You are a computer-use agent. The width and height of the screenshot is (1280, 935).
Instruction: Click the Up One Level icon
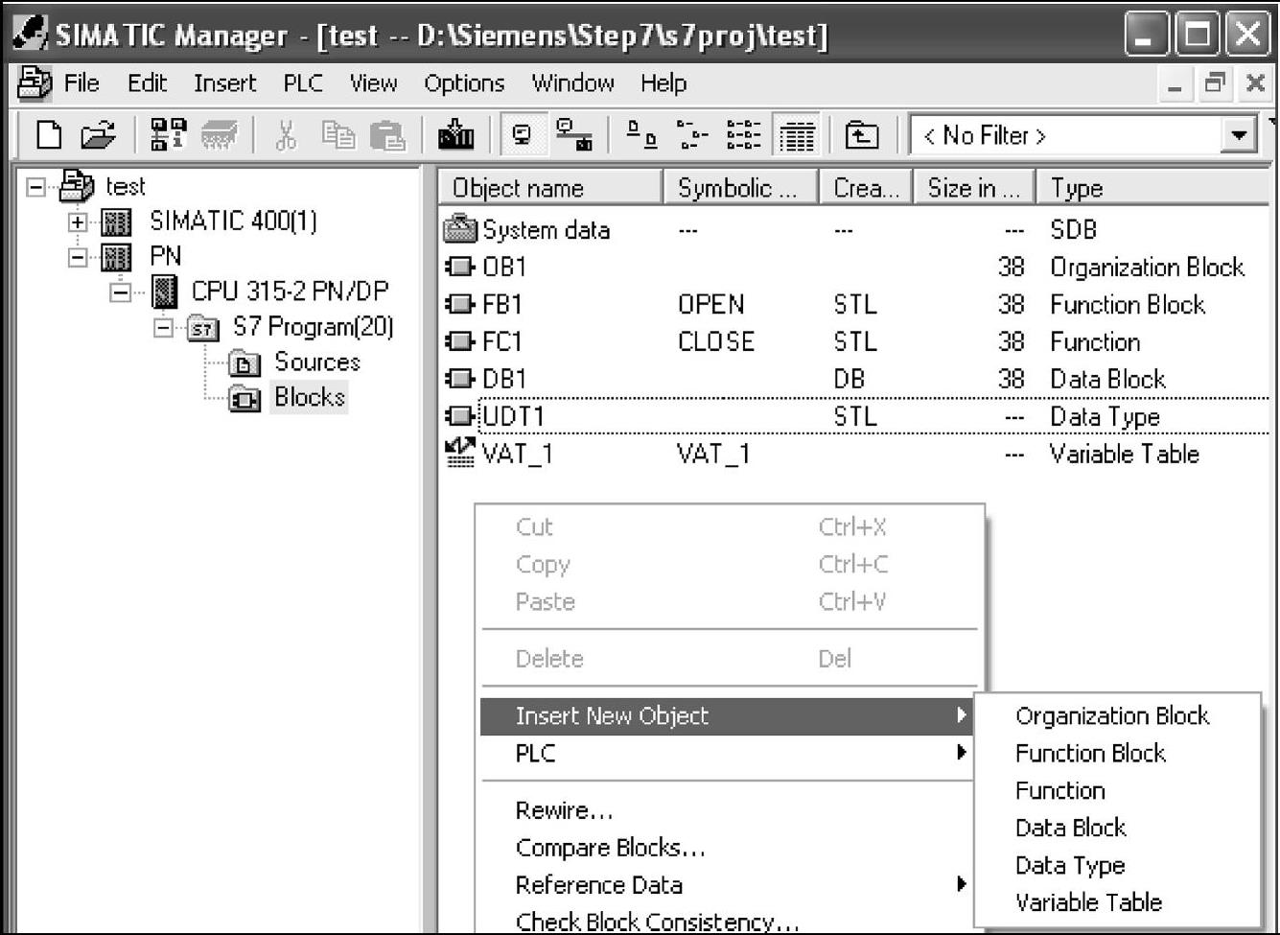(861, 135)
